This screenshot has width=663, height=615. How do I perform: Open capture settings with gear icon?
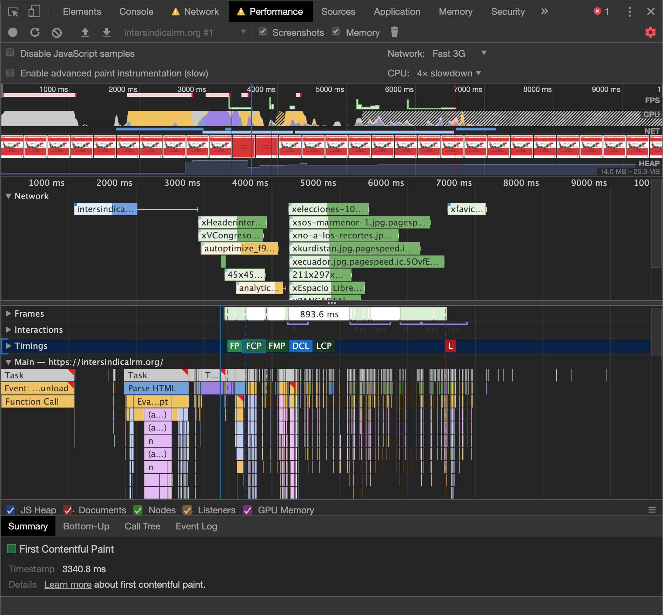click(650, 32)
